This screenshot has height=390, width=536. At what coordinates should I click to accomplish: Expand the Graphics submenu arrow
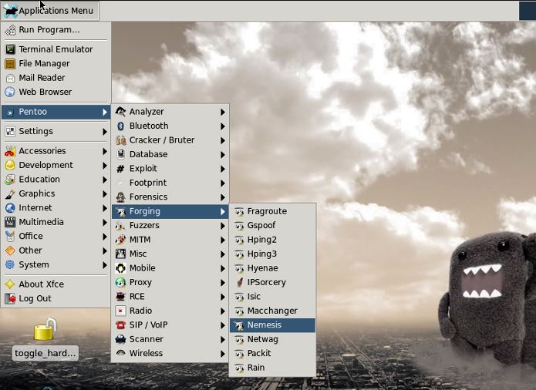(105, 194)
